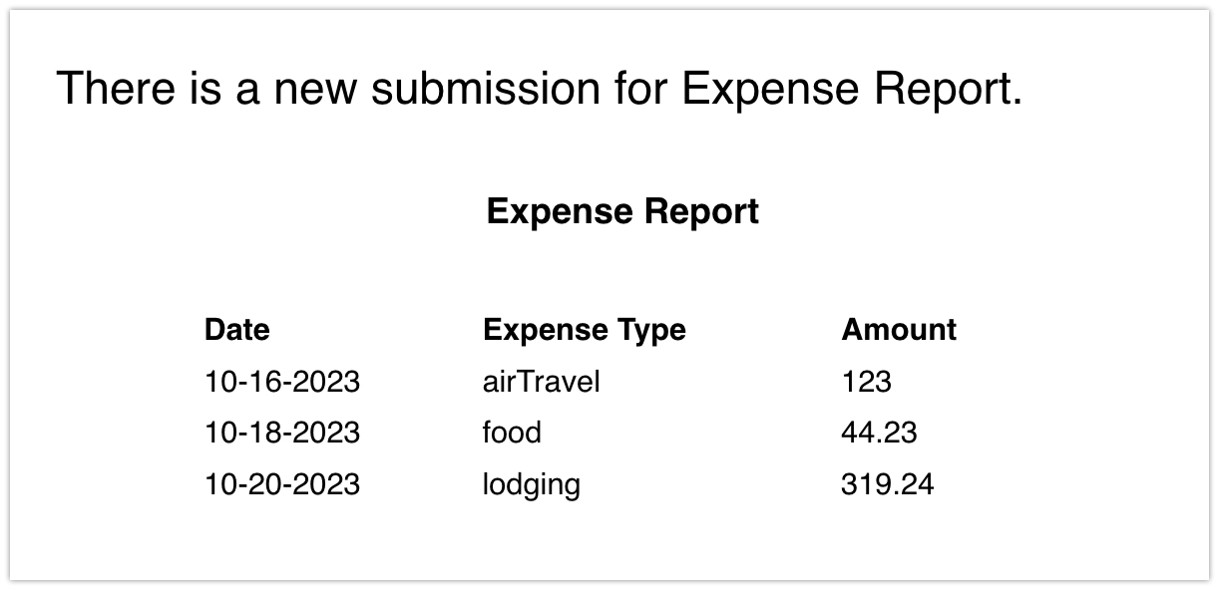Screen dimensions: 1219x590
Task: Select the amount 44.23 cell
Action: tap(879, 434)
